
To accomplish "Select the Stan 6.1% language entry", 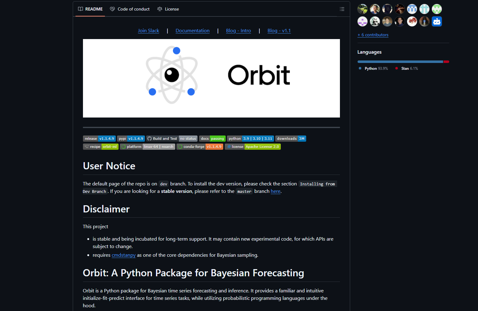I will click(406, 69).
